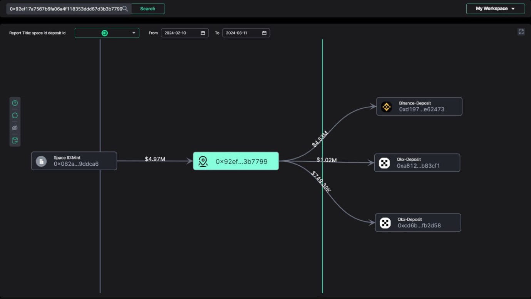Select the Okx-Deposit 0xcd6b...fb2d58 node
This screenshot has width=531, height=299.
(418, 223)
